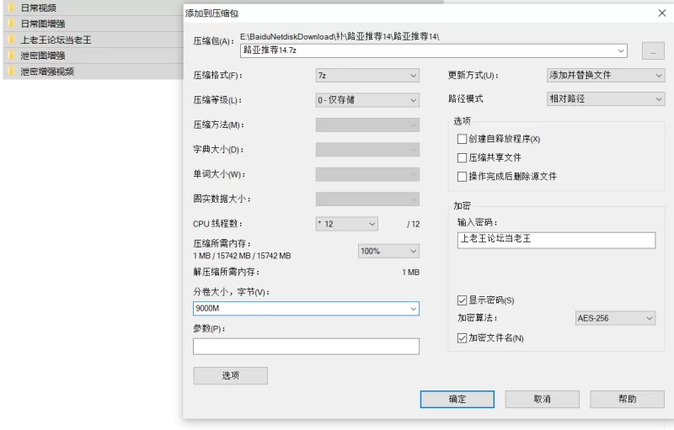Enable 创建自释放程序(X) checkbox

click(462, 139)
